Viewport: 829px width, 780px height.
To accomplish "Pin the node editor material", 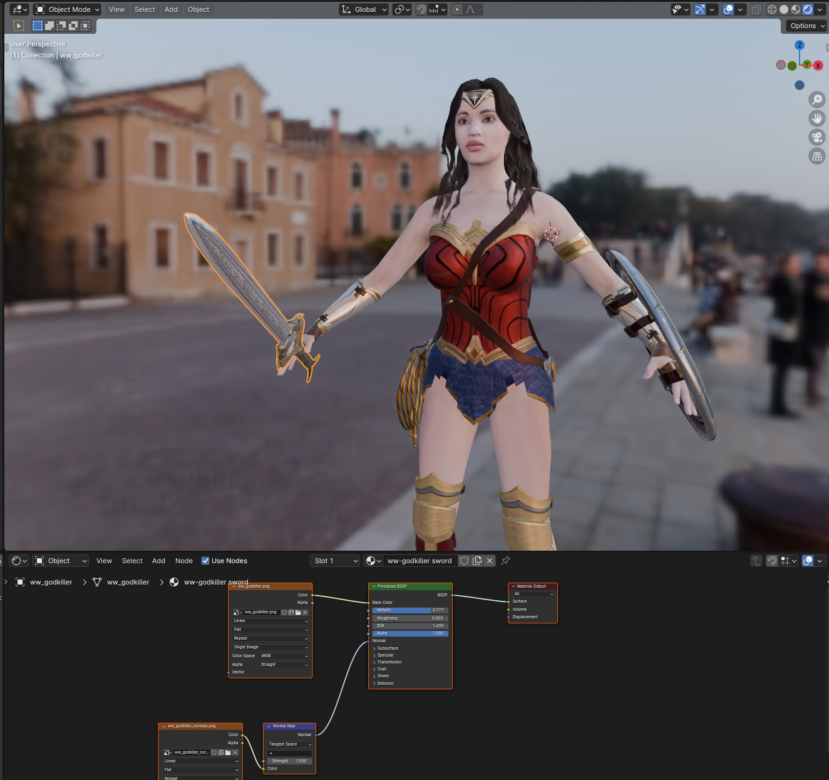I will [505, 561].
